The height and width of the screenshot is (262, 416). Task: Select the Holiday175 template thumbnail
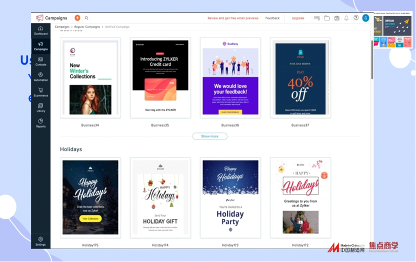pos(90,197)
